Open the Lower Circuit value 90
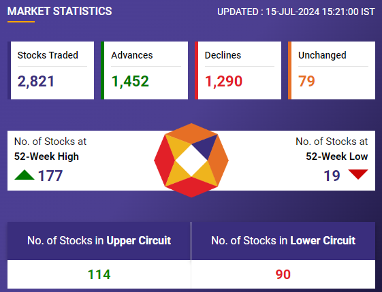Image resolution: width=382 pixels, height=292 pixels. click(283, 274)
